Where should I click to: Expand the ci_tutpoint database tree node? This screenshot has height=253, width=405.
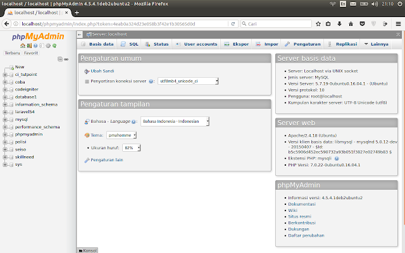(x=5, y=75)
